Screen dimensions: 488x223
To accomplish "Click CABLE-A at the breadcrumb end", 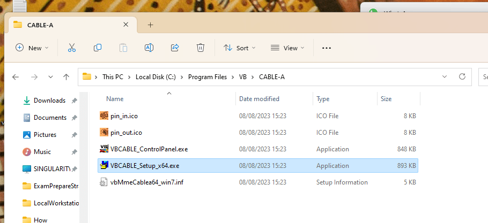I will (x=272, y=77).
